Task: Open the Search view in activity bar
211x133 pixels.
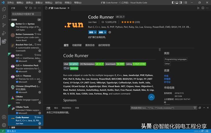Action: (4, 17)
